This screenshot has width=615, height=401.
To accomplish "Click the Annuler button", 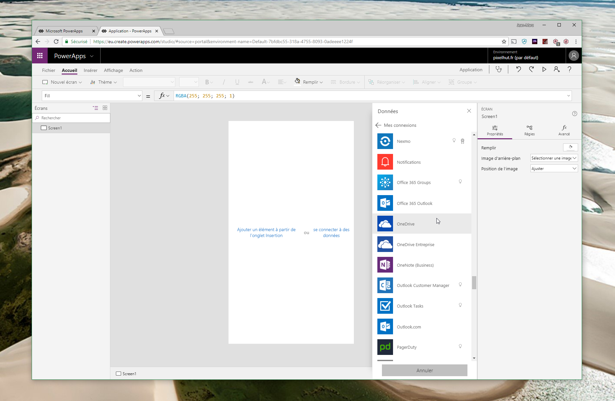I will (425, 370).
